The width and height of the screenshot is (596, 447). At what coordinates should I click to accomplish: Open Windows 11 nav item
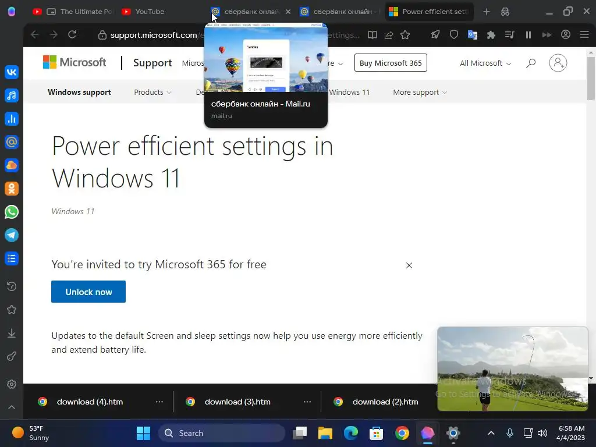(349, 93)
